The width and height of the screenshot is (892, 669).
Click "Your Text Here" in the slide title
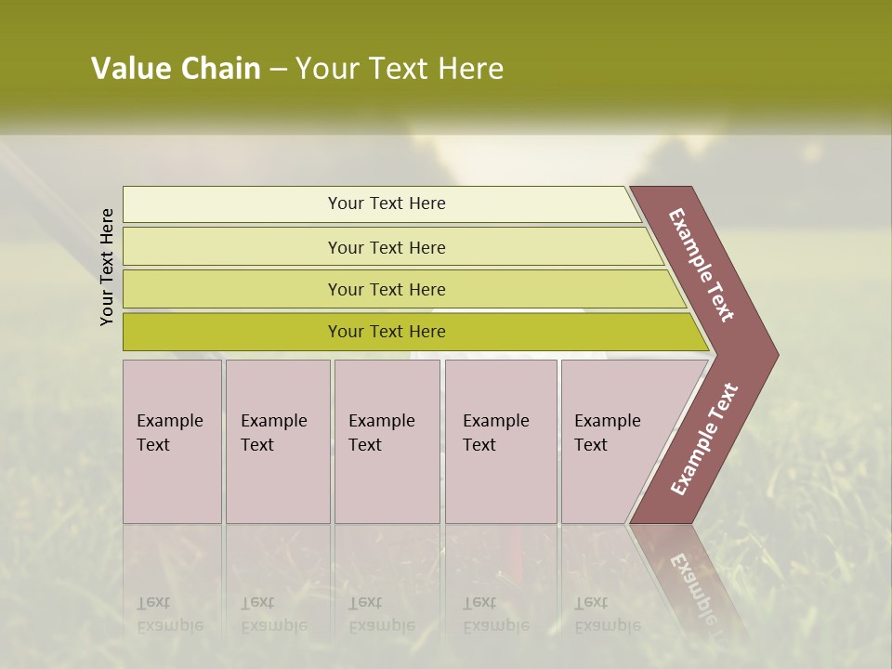point(400,69)
